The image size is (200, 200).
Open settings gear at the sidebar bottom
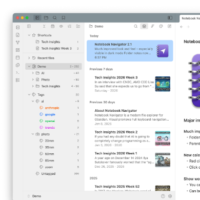(170, 196)
